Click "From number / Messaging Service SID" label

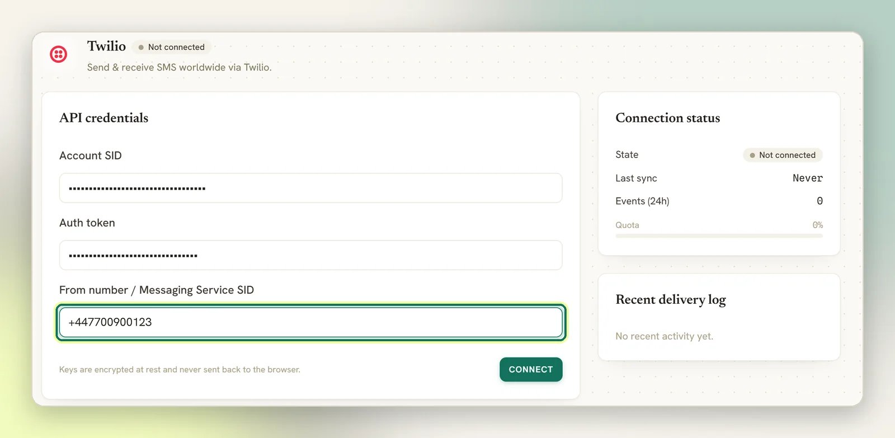click(157, 290)
